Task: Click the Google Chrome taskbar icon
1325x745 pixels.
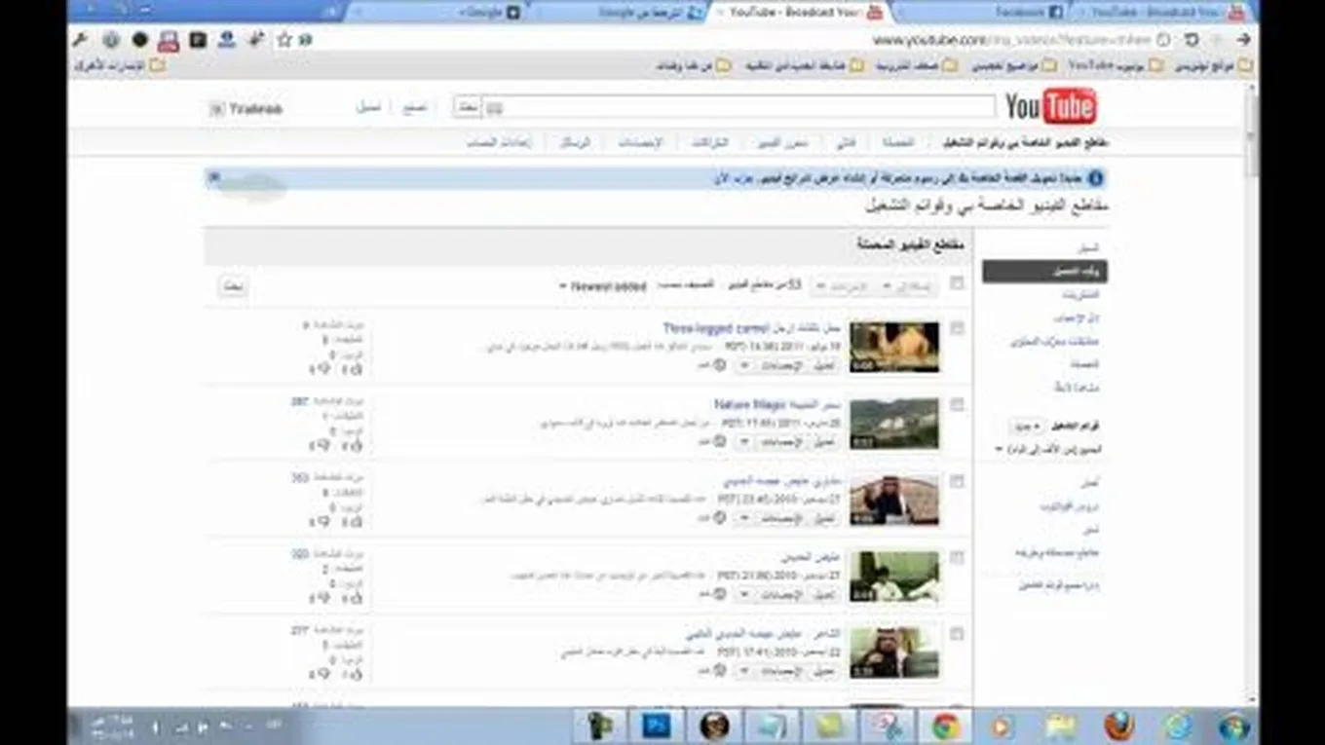Action: pyautogui.click(x=945, y=726)
